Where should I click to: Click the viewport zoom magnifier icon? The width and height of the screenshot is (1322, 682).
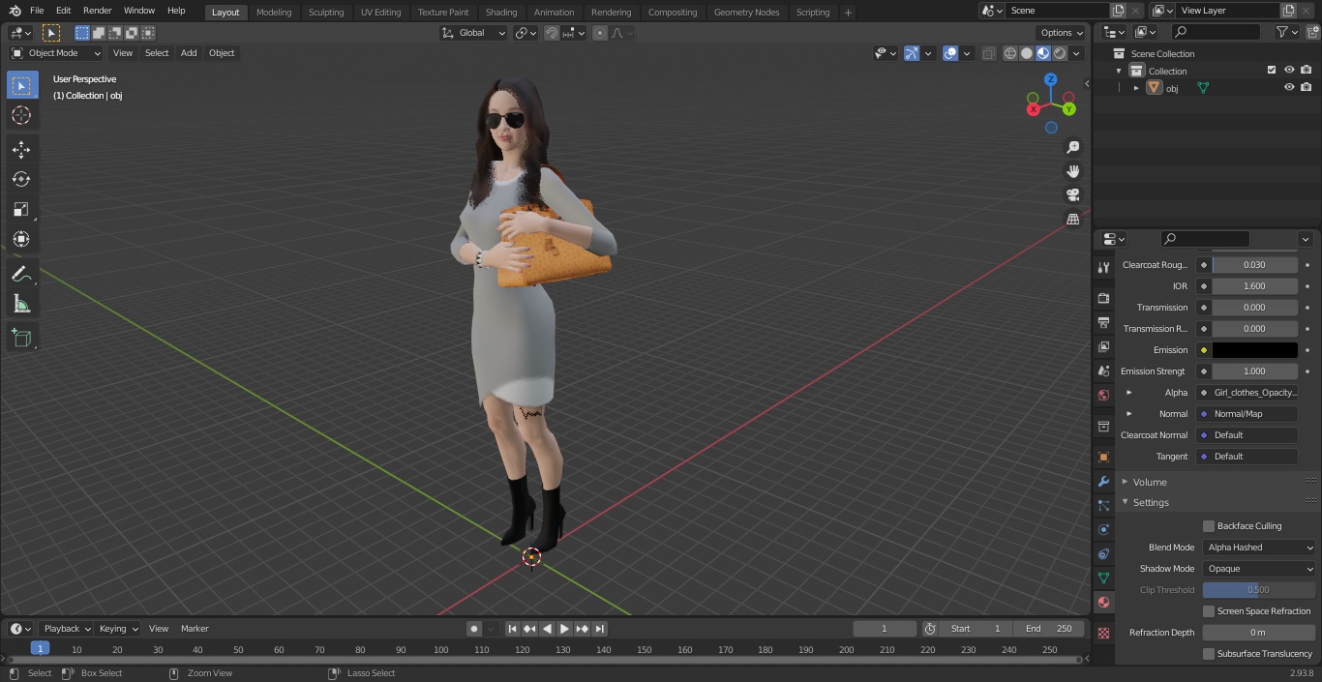(x=1073, y=147)
